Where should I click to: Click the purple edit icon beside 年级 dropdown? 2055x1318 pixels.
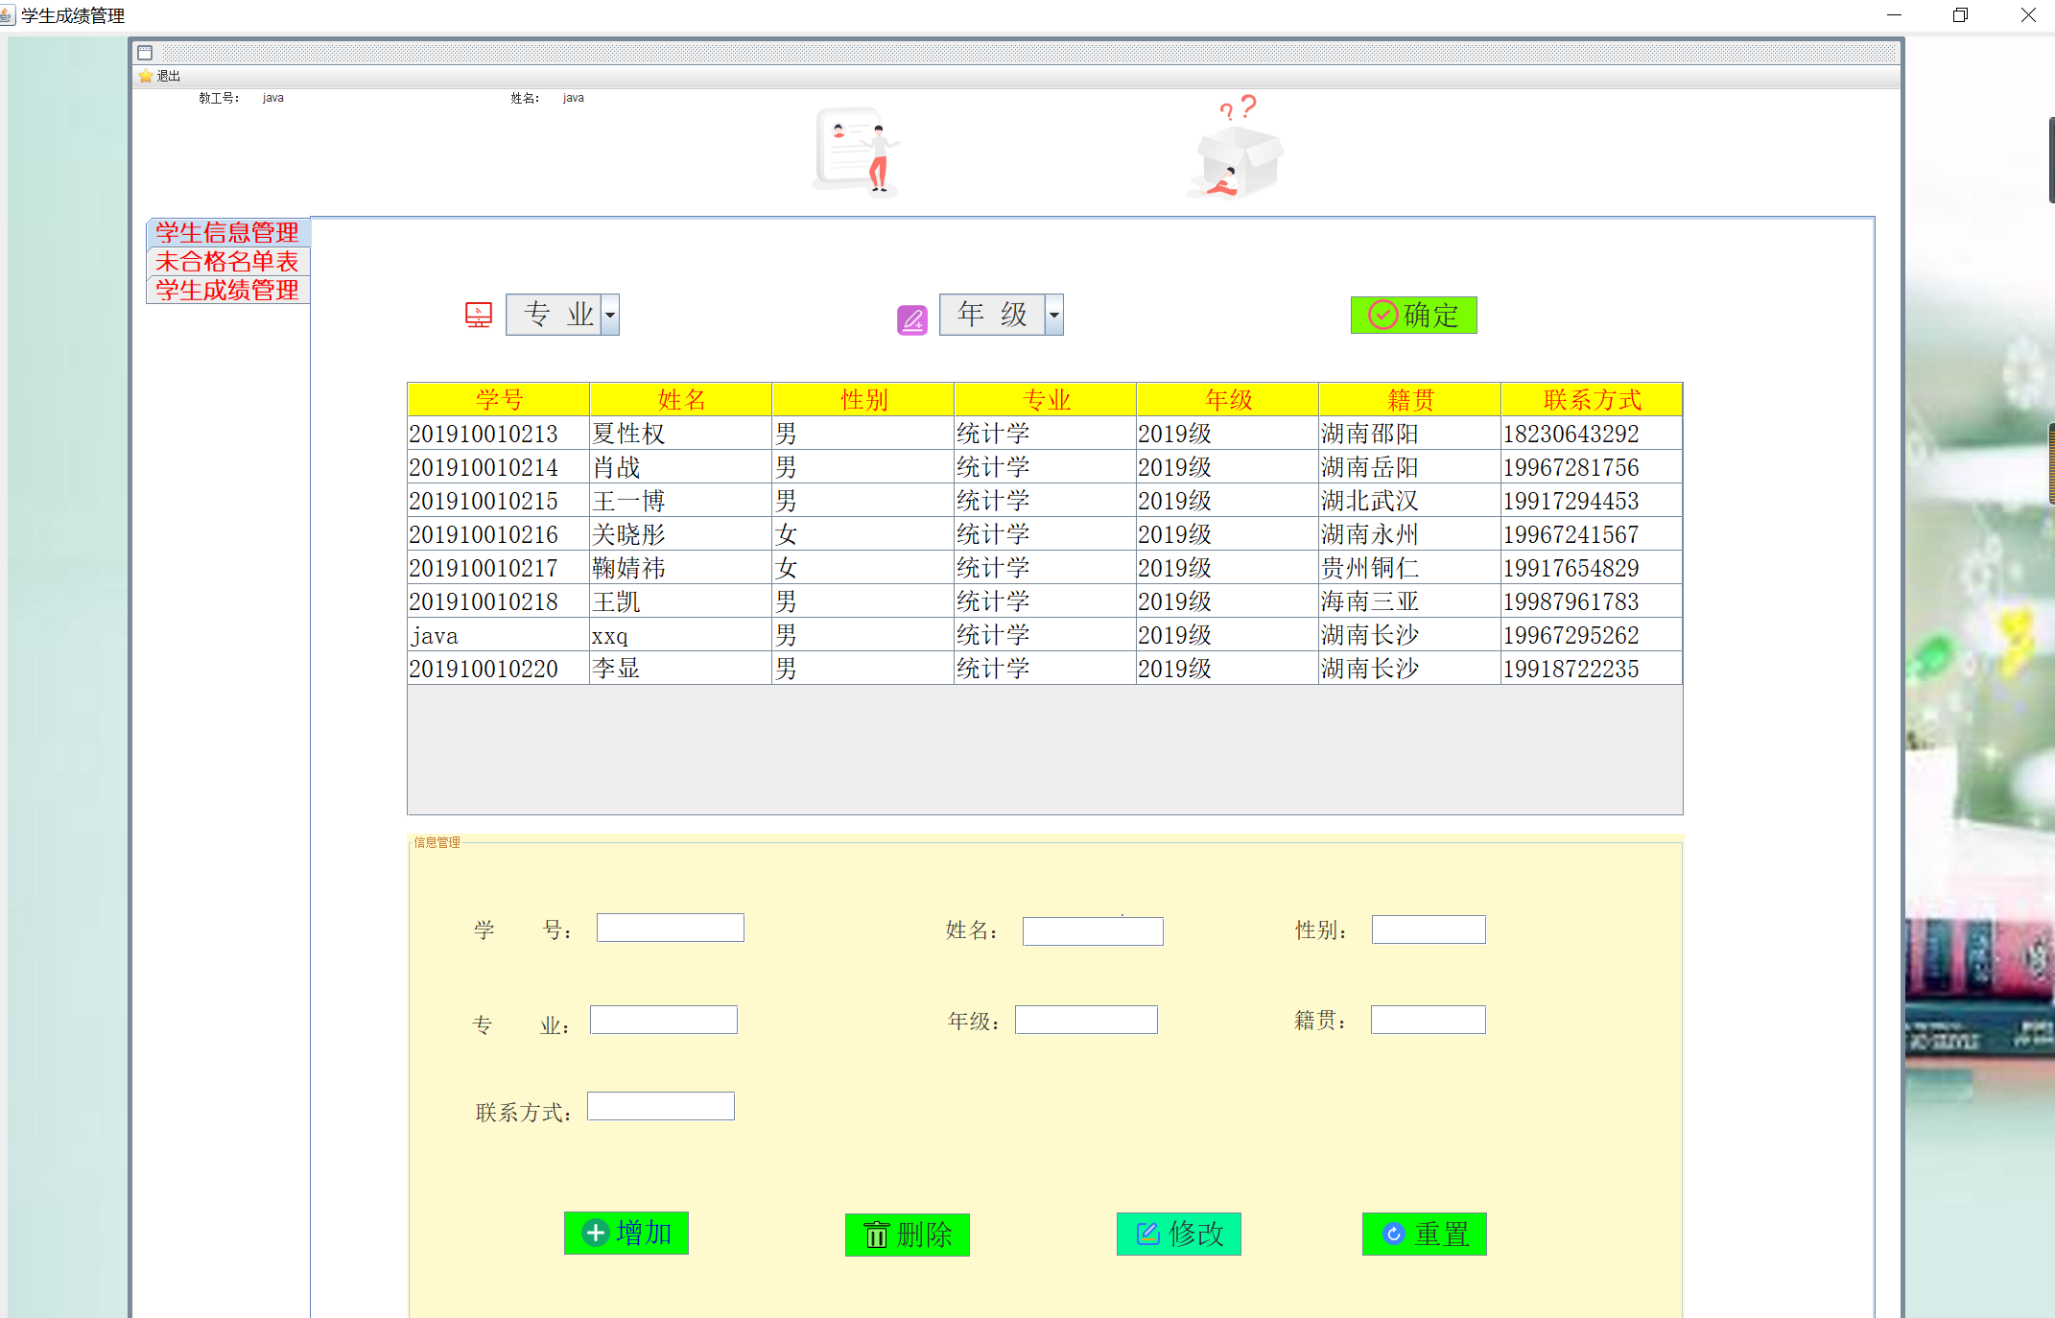[x=912, y=319]
